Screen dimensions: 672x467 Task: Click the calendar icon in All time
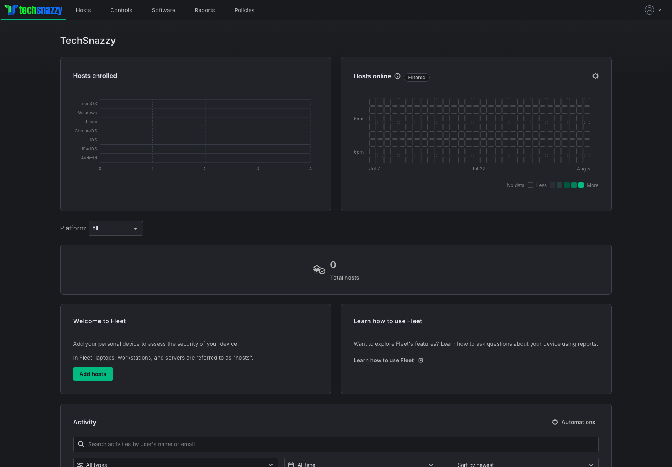(x=291, y=465)
